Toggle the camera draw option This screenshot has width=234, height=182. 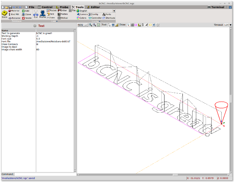(x=154, y=25)
